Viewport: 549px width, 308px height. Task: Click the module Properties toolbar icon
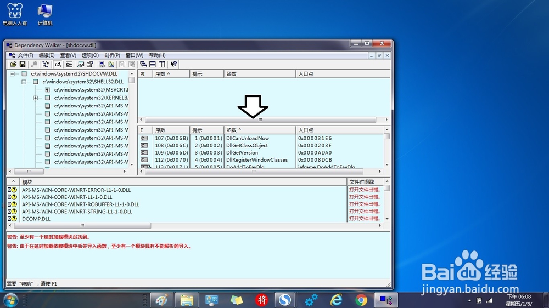(x=90, y=64)
